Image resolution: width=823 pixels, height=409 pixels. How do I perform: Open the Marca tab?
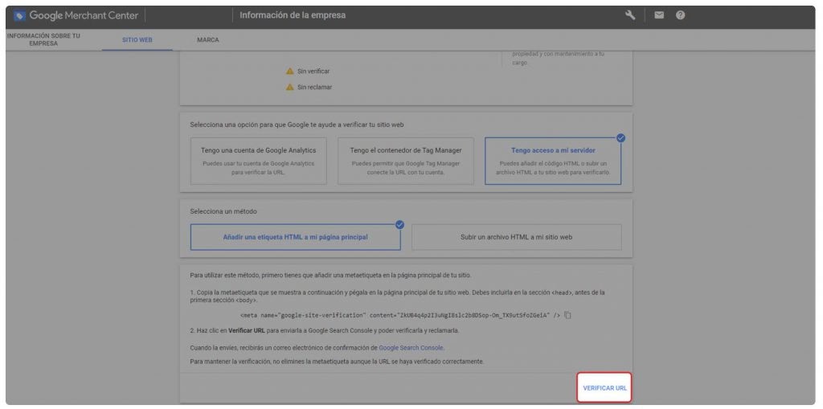208,40
